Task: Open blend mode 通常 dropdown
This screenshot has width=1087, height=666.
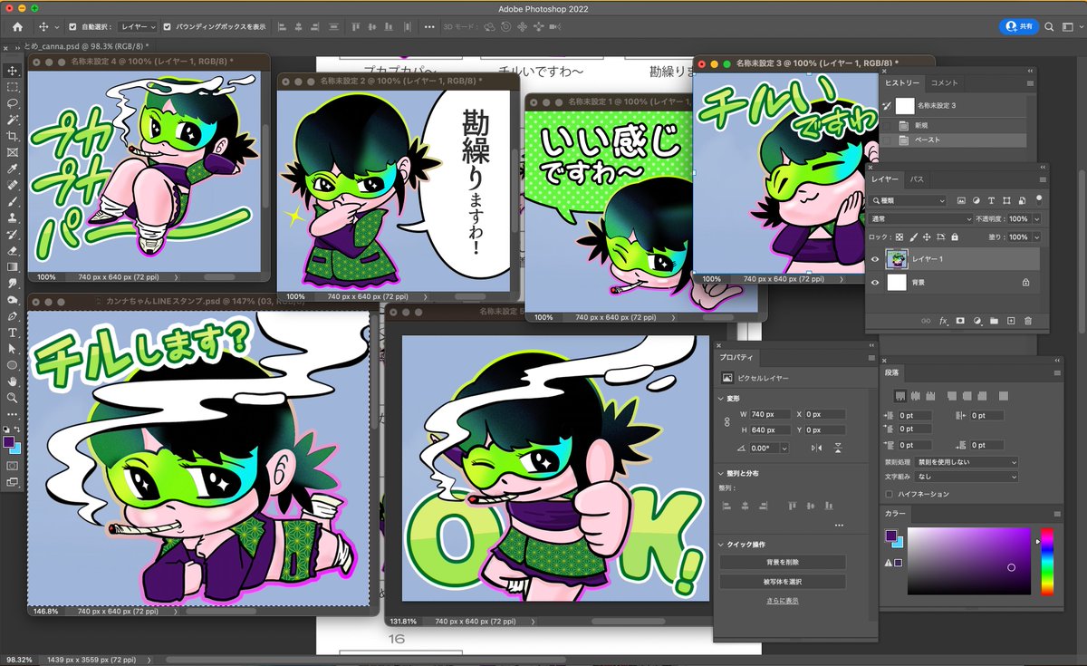Action: coord(920,219)
